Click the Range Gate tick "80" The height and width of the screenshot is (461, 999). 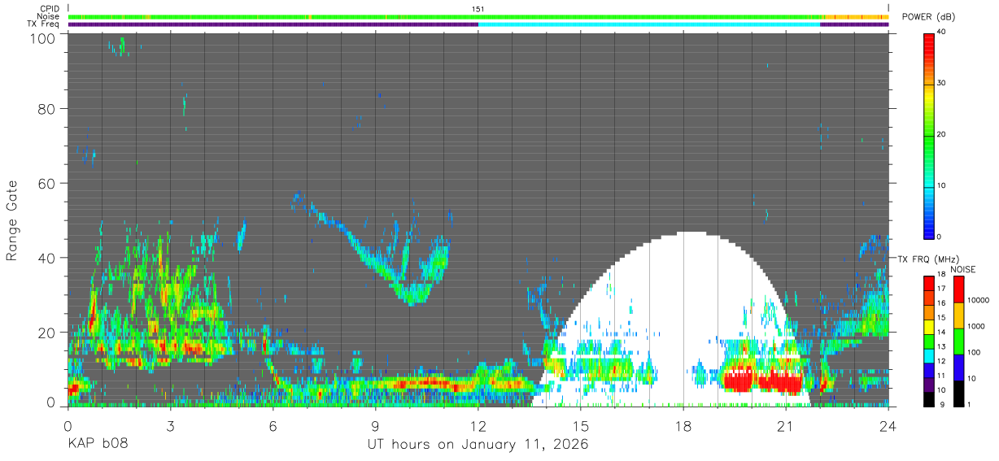click(46, 110)
